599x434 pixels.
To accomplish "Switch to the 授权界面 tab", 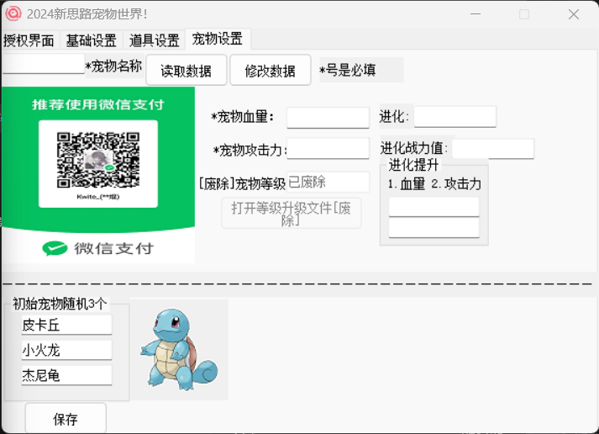I will (29, 40).
